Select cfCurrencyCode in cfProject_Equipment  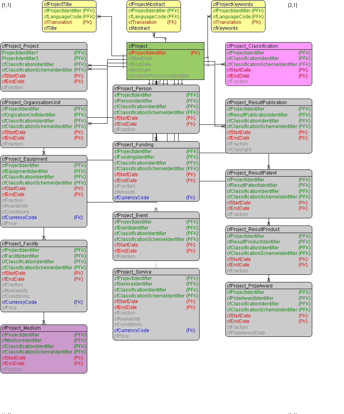point(19,218)
